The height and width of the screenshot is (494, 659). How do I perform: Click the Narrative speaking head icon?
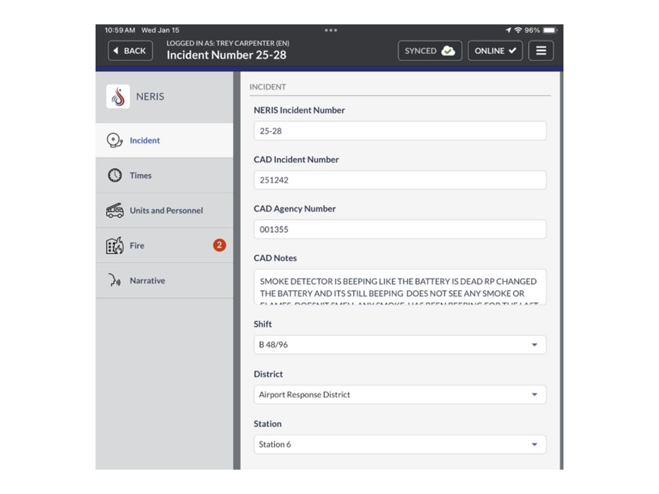[x=115, y=281]
